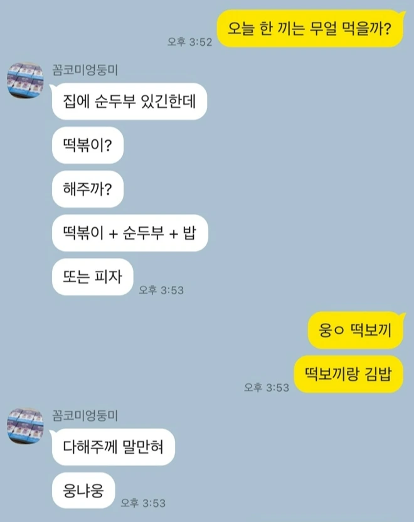Select the yellow 떡보끼랑 김밥 message
This screenshot has width=414, height=522.
(x=348, y=374)
